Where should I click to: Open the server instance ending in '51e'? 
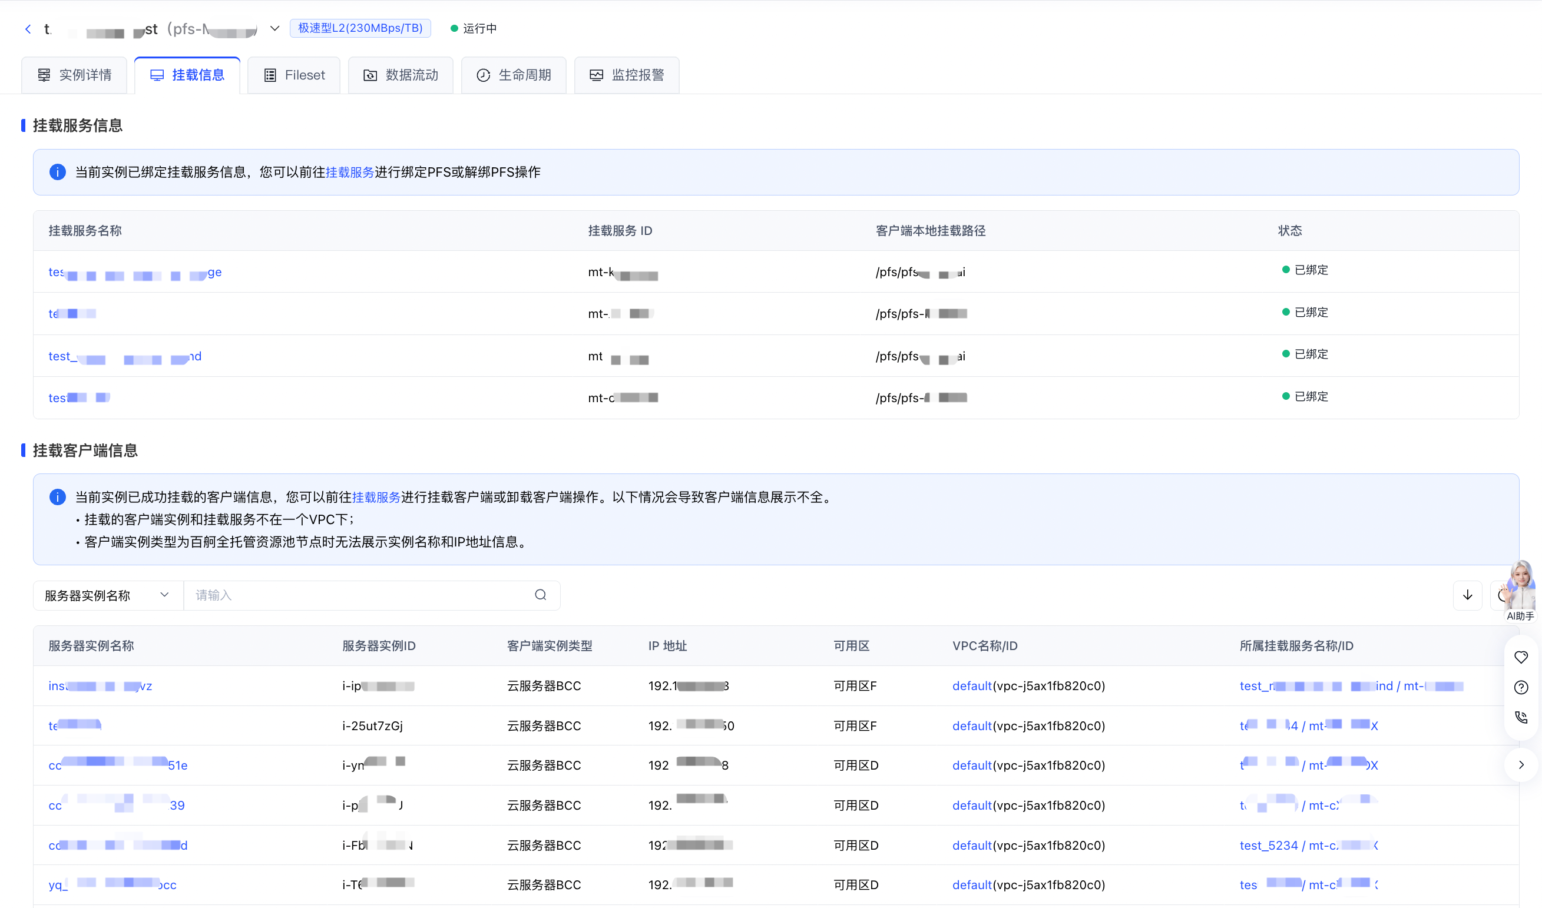118,765
